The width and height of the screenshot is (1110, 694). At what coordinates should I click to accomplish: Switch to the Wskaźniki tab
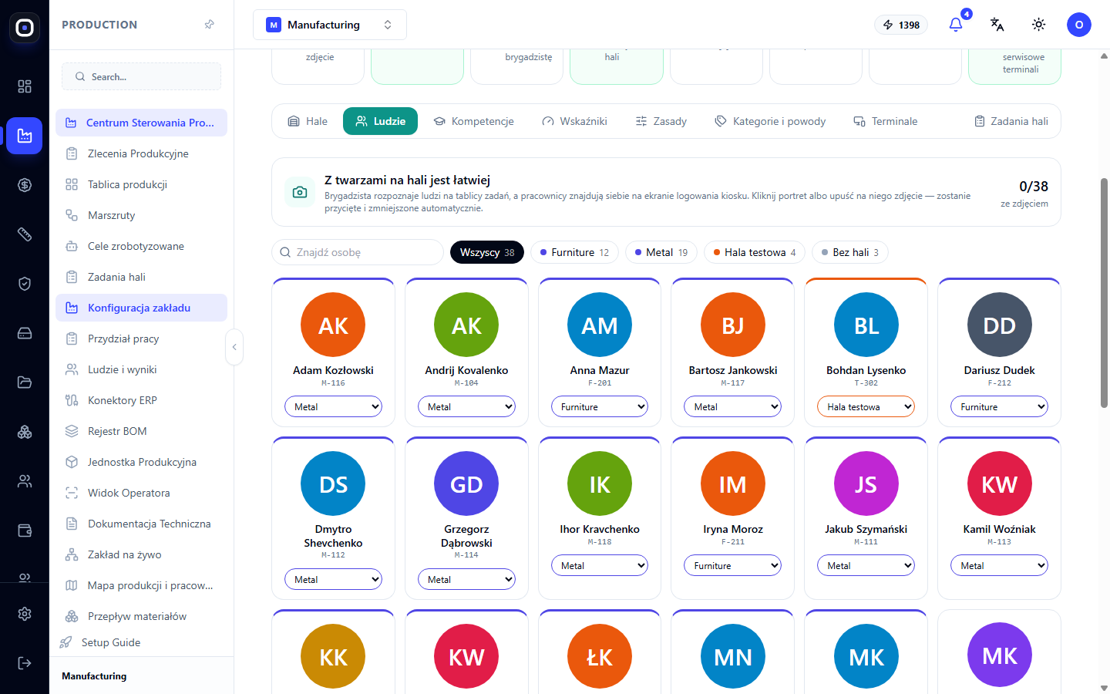click(574, 121)
